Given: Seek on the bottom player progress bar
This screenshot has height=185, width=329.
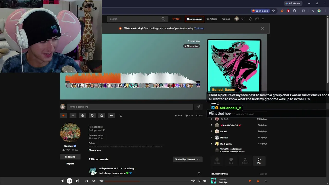Looking at the screenshot, I should point(147,181).
